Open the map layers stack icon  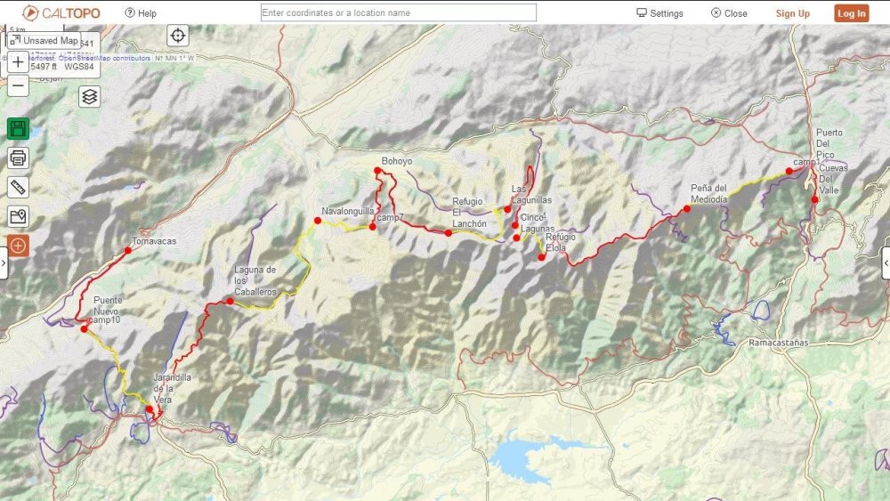89,97
